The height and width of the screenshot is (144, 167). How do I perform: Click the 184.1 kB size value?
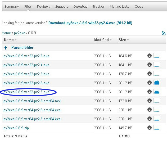click(x=125, y=65)
